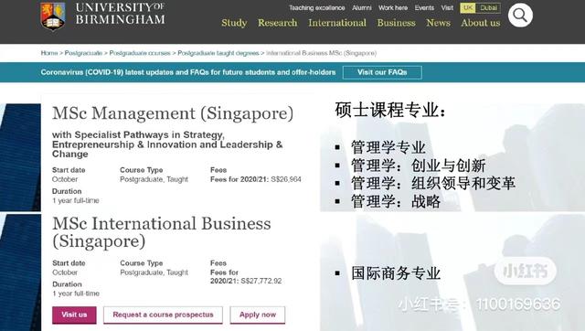
Task: Click the pink Visit us button
Action: 74,315
